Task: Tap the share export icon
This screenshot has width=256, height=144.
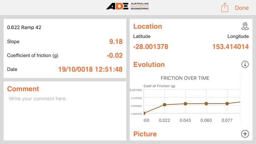Action: coord(225,8)
